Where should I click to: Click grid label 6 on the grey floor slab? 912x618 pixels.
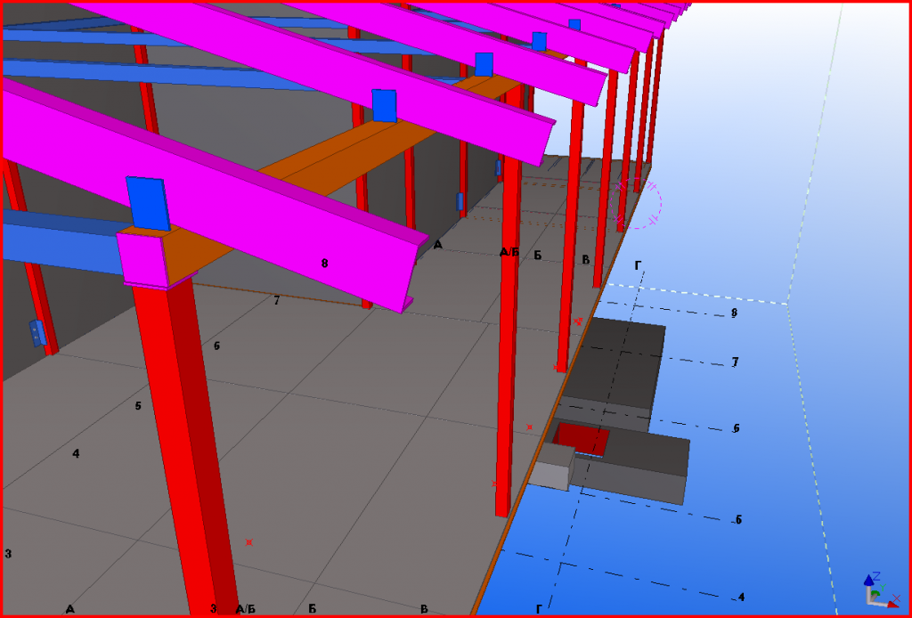pos(216,346)
